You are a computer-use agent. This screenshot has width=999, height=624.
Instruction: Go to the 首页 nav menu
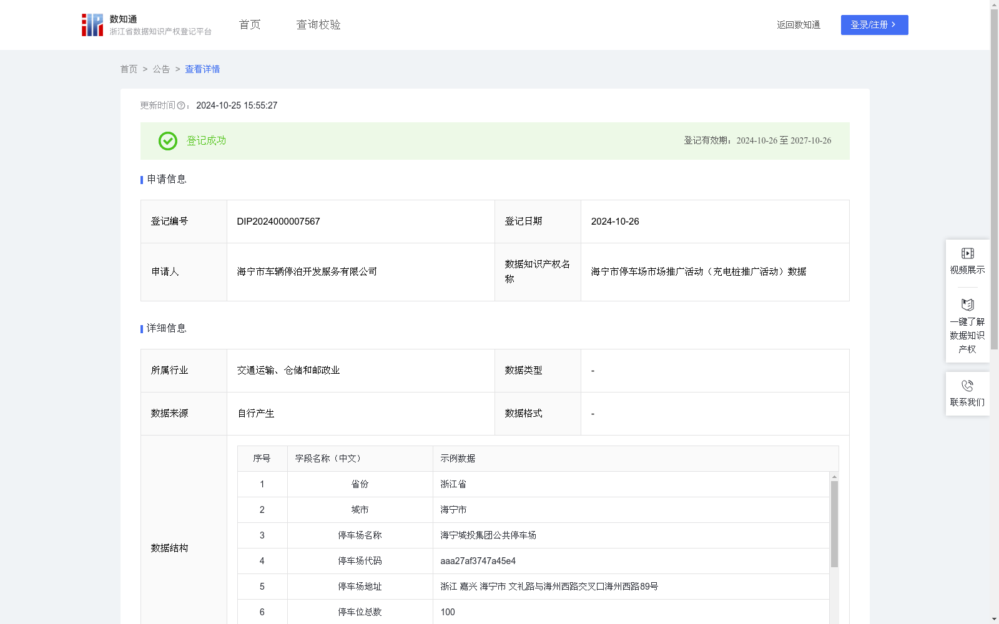coord(250,25)
